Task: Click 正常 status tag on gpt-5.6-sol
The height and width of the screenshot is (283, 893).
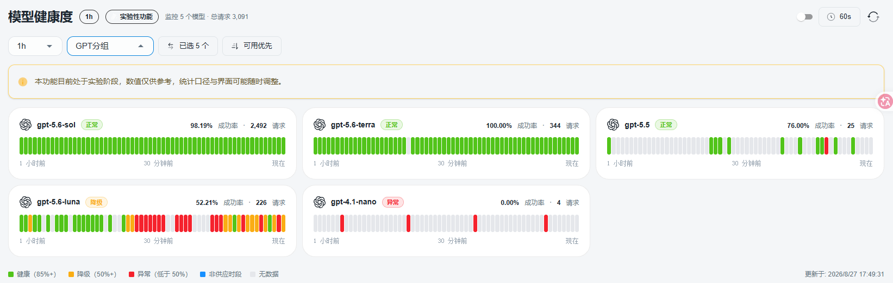Action: pos(92,125)
